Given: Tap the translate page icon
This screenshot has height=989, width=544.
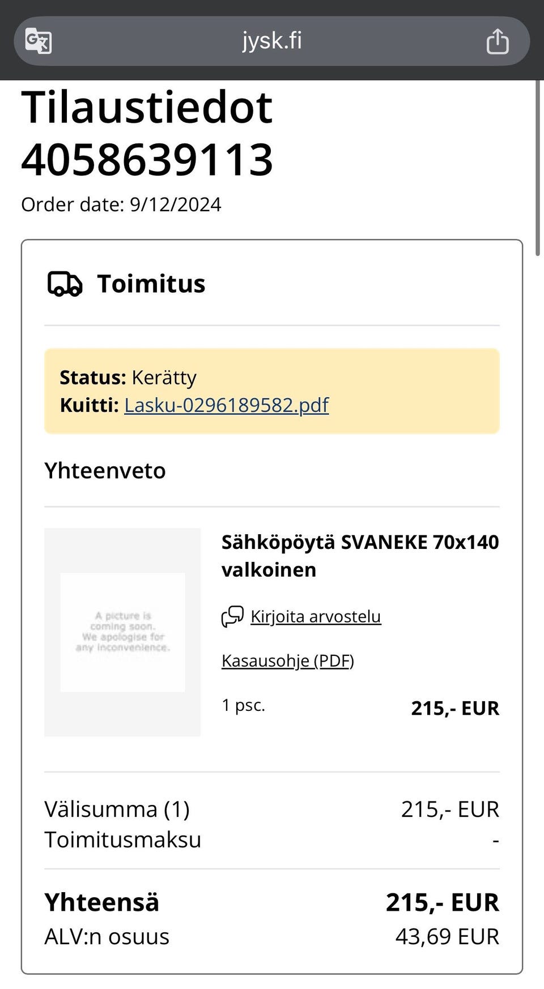Looking at the screenshot, I should tap(39, 41).
